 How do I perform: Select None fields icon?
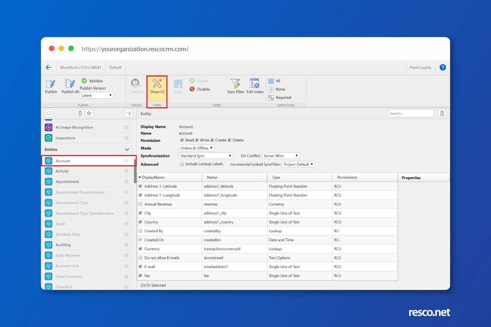pos(271,89)
